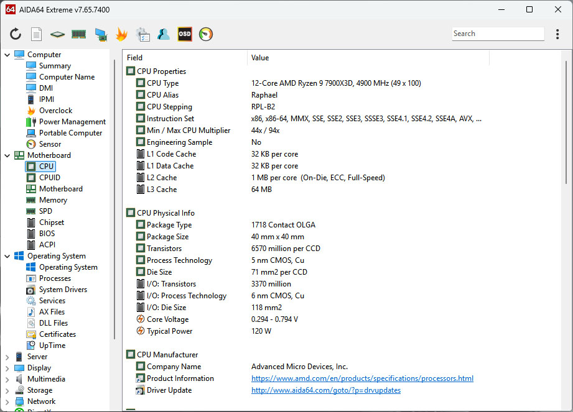Expand the Server tree node
The width and height of the screenshot is (573, 412).
(x=7, y=357)
